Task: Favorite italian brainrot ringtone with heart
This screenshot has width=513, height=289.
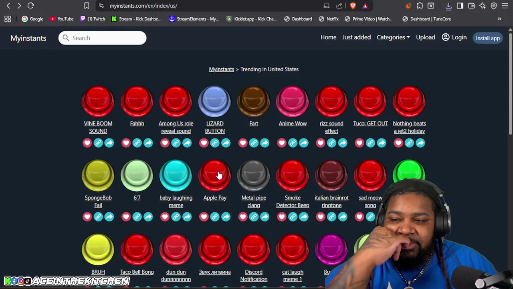Action: pos(320,217)
